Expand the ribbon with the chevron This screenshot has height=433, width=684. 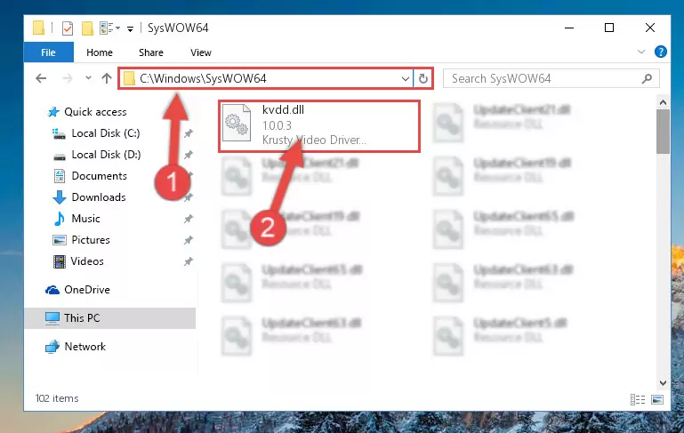pos(640,52)
